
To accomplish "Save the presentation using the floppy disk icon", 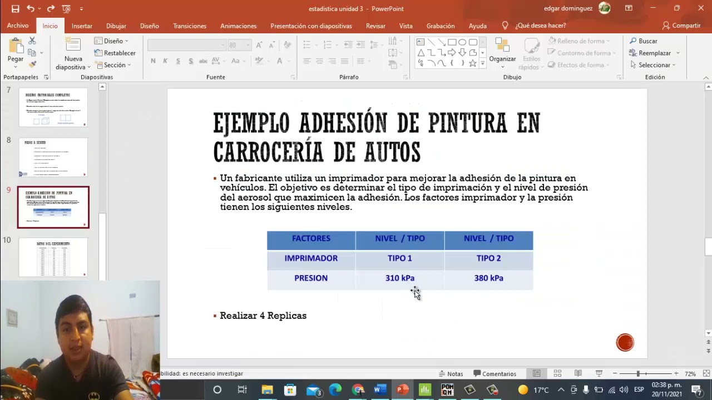I will click(15, 8).
